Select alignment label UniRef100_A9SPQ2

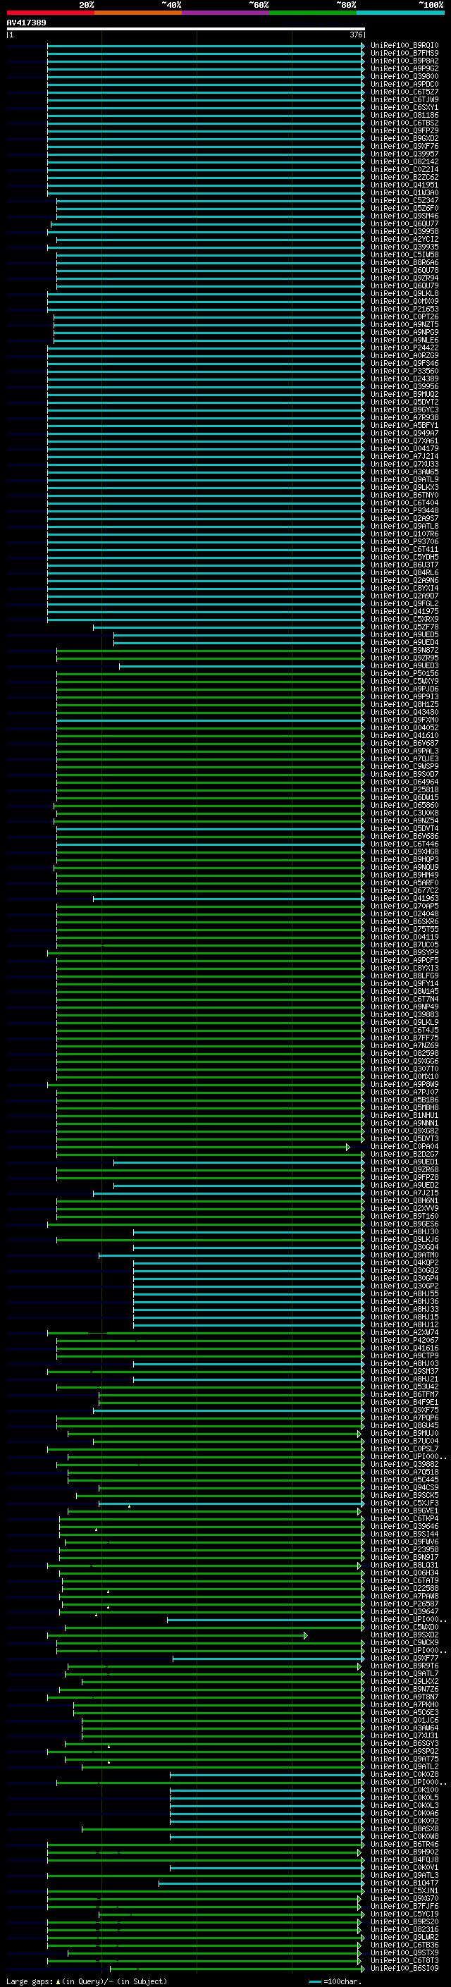[404, 1751]
